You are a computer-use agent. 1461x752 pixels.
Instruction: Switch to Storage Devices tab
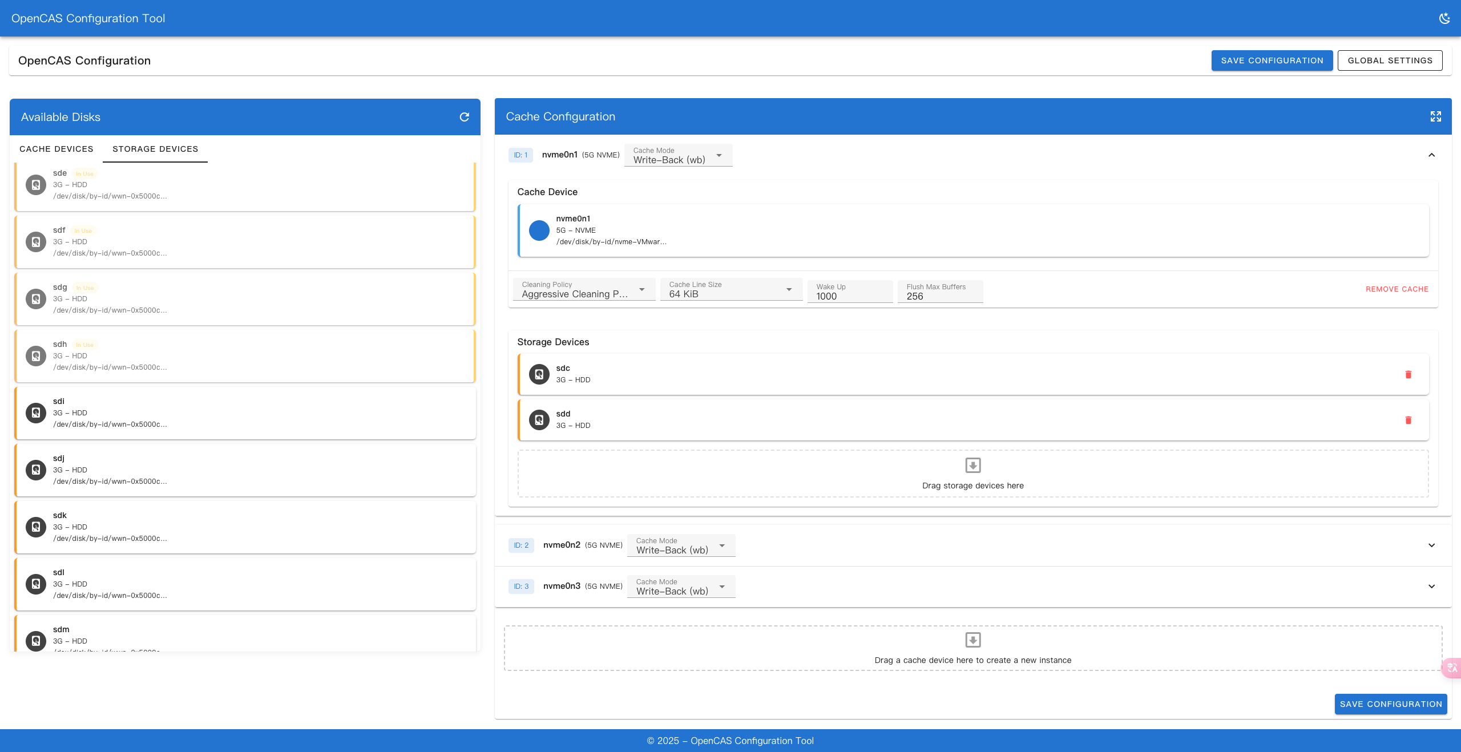[155, 149]
